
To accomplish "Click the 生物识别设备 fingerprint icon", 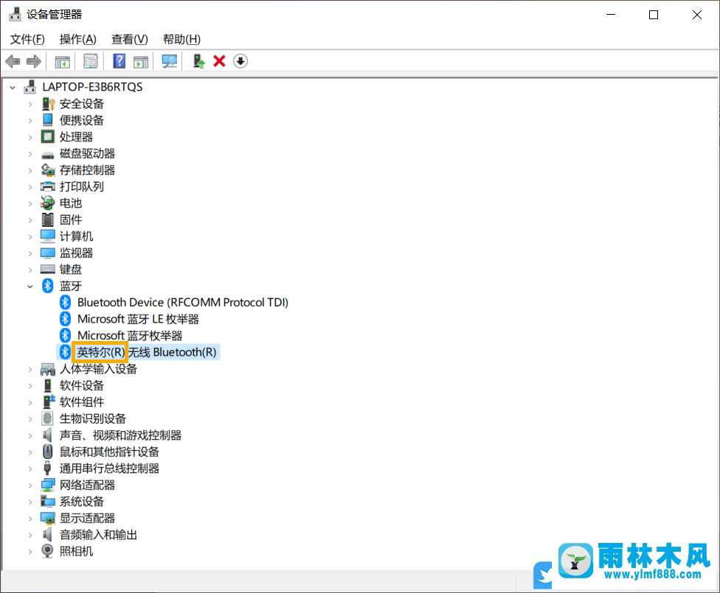I will [x=47, y=418].
